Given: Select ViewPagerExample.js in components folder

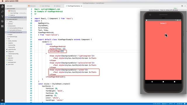Looking at the screenshot, I should coord(15,32).
